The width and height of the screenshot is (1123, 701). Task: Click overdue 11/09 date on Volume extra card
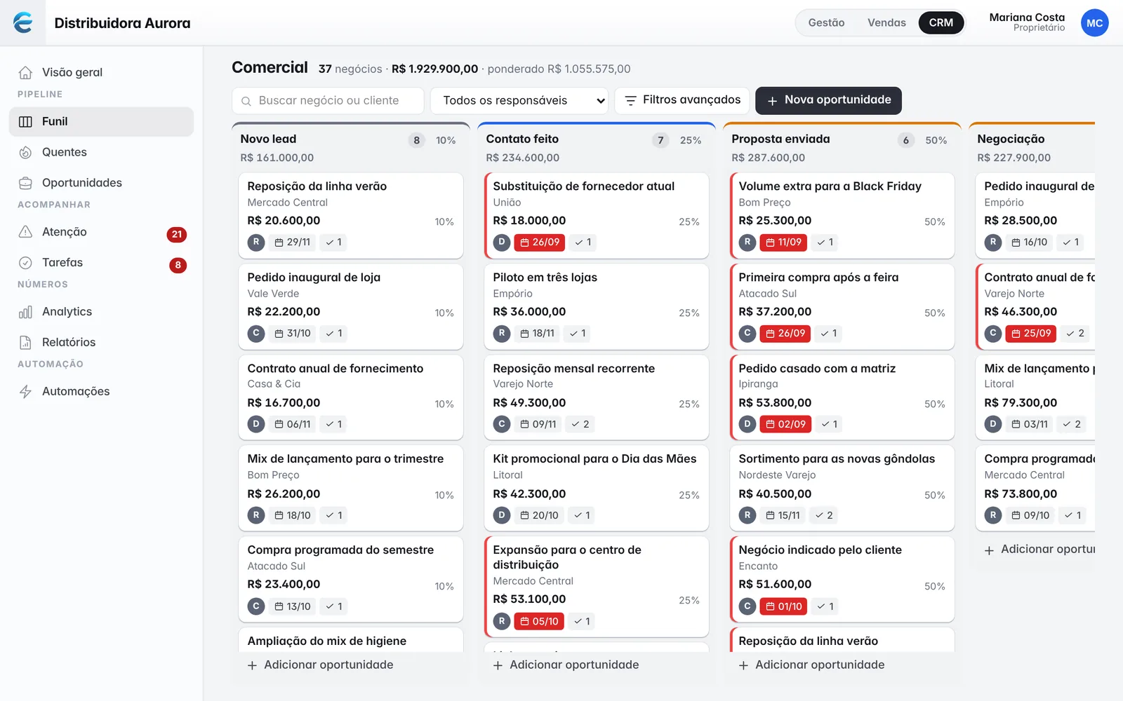(783, 243)
